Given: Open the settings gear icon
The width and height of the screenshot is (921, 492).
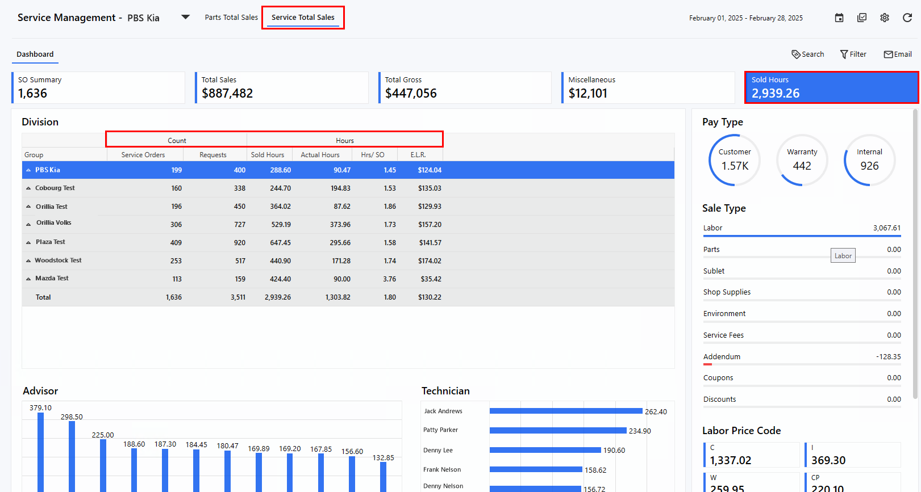Looking at the screenshot, I should point(885,18).
